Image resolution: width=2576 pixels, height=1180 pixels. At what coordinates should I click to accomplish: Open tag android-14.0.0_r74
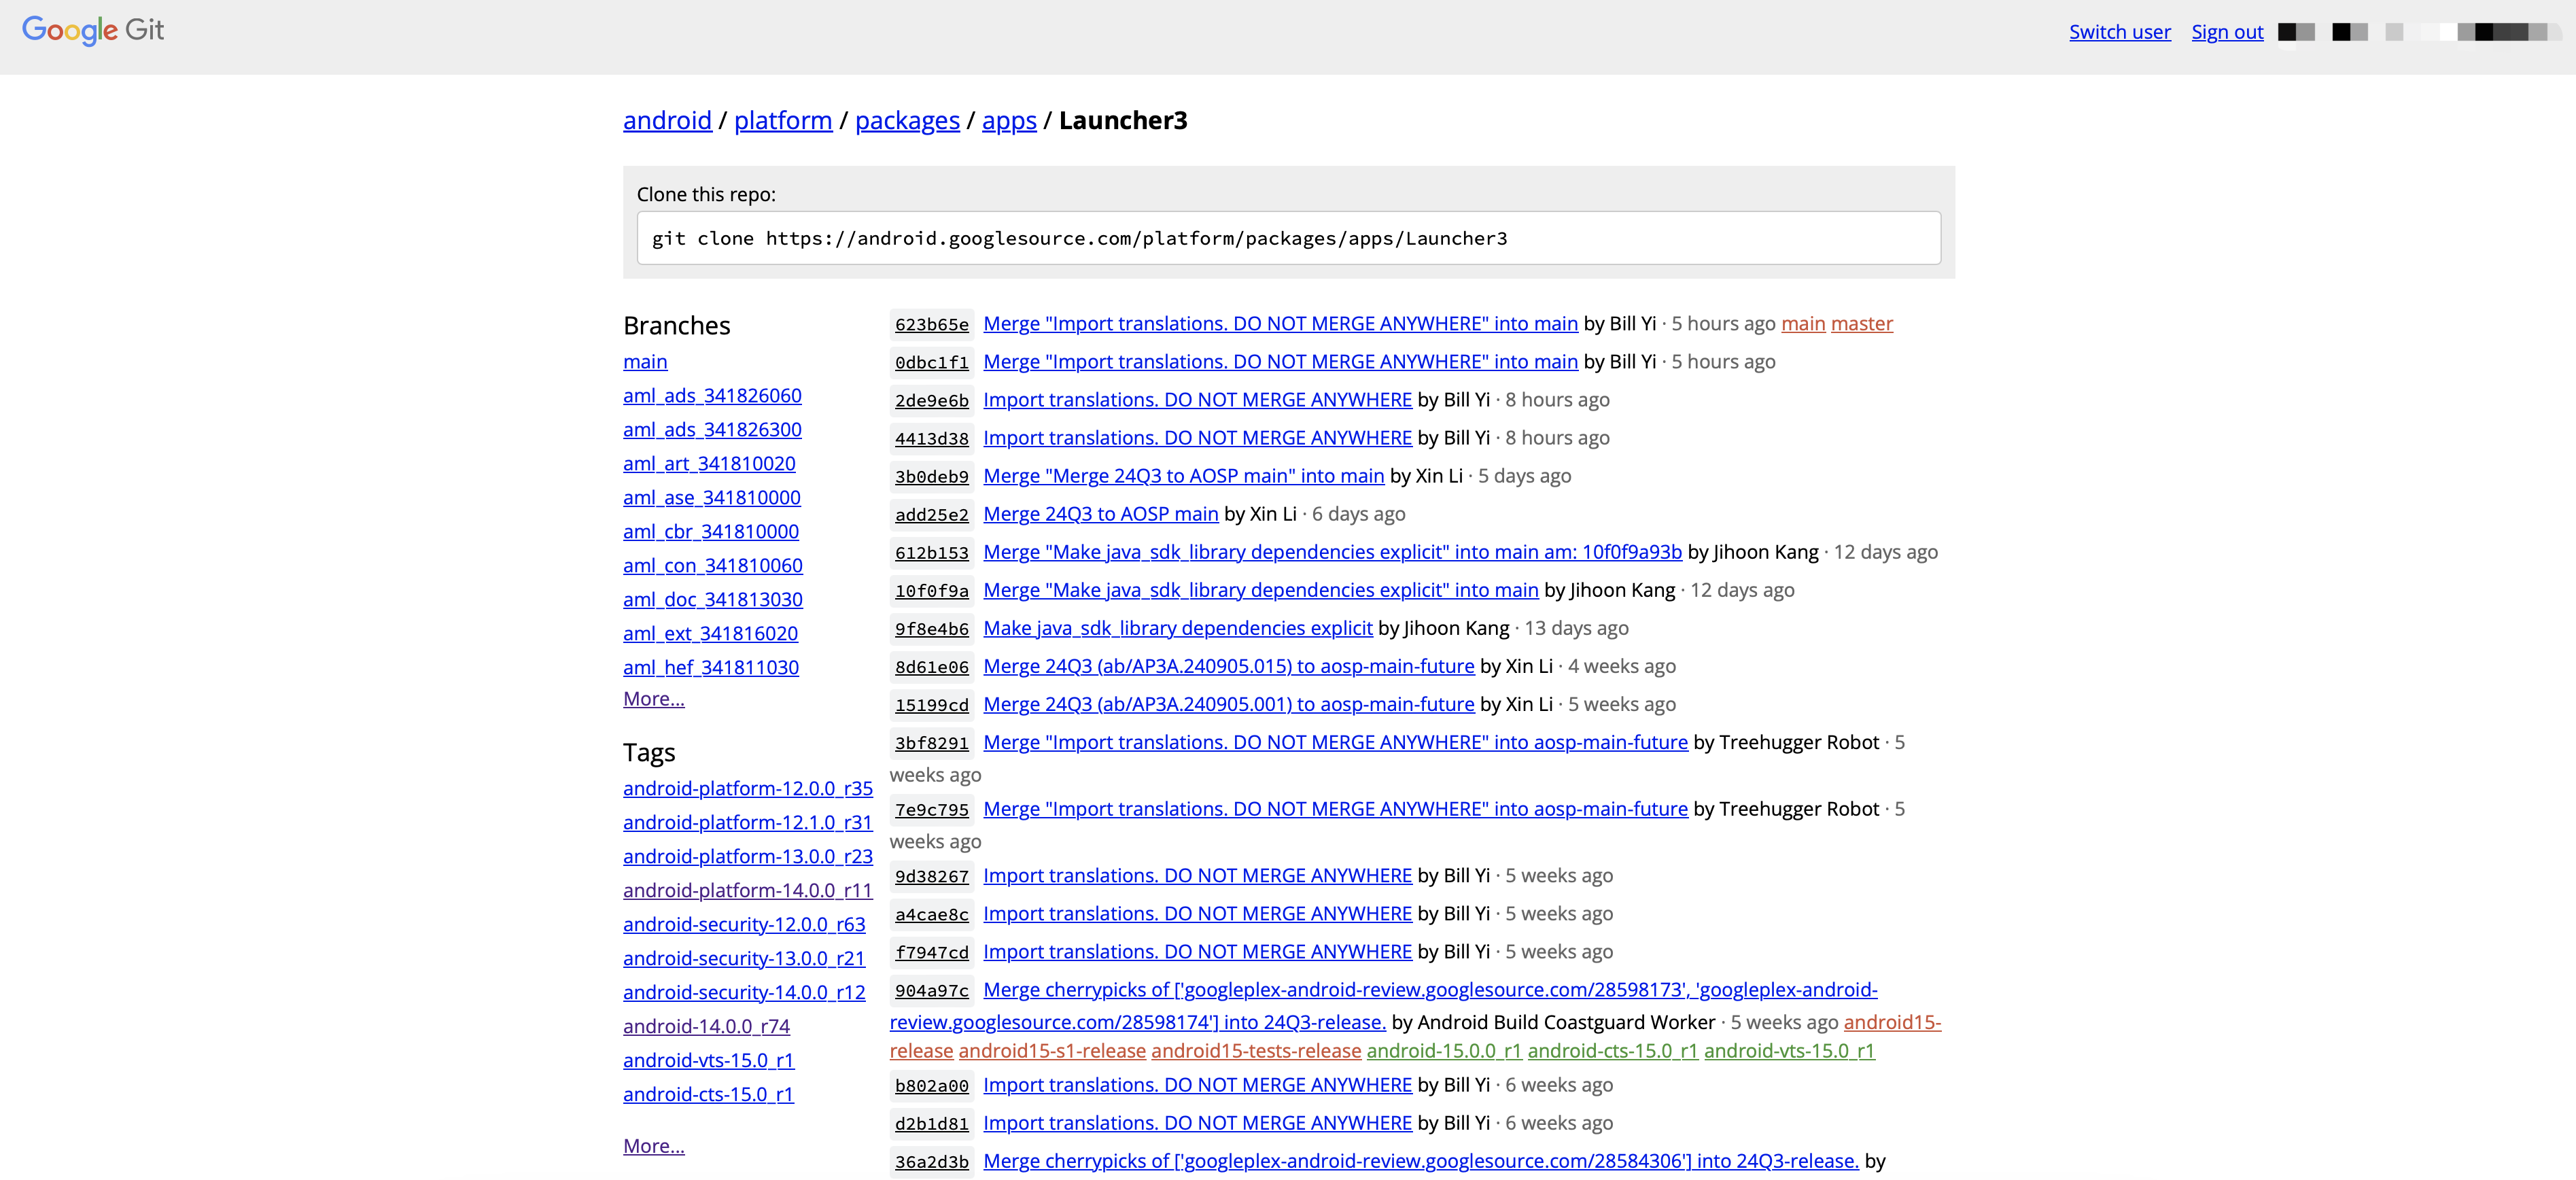(706, 1027)
